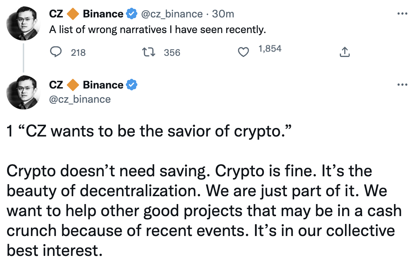This screenshot has width=414, height=268.
Task: Open the second tweet's three-dot more menu
Action: tap(402, 85)
